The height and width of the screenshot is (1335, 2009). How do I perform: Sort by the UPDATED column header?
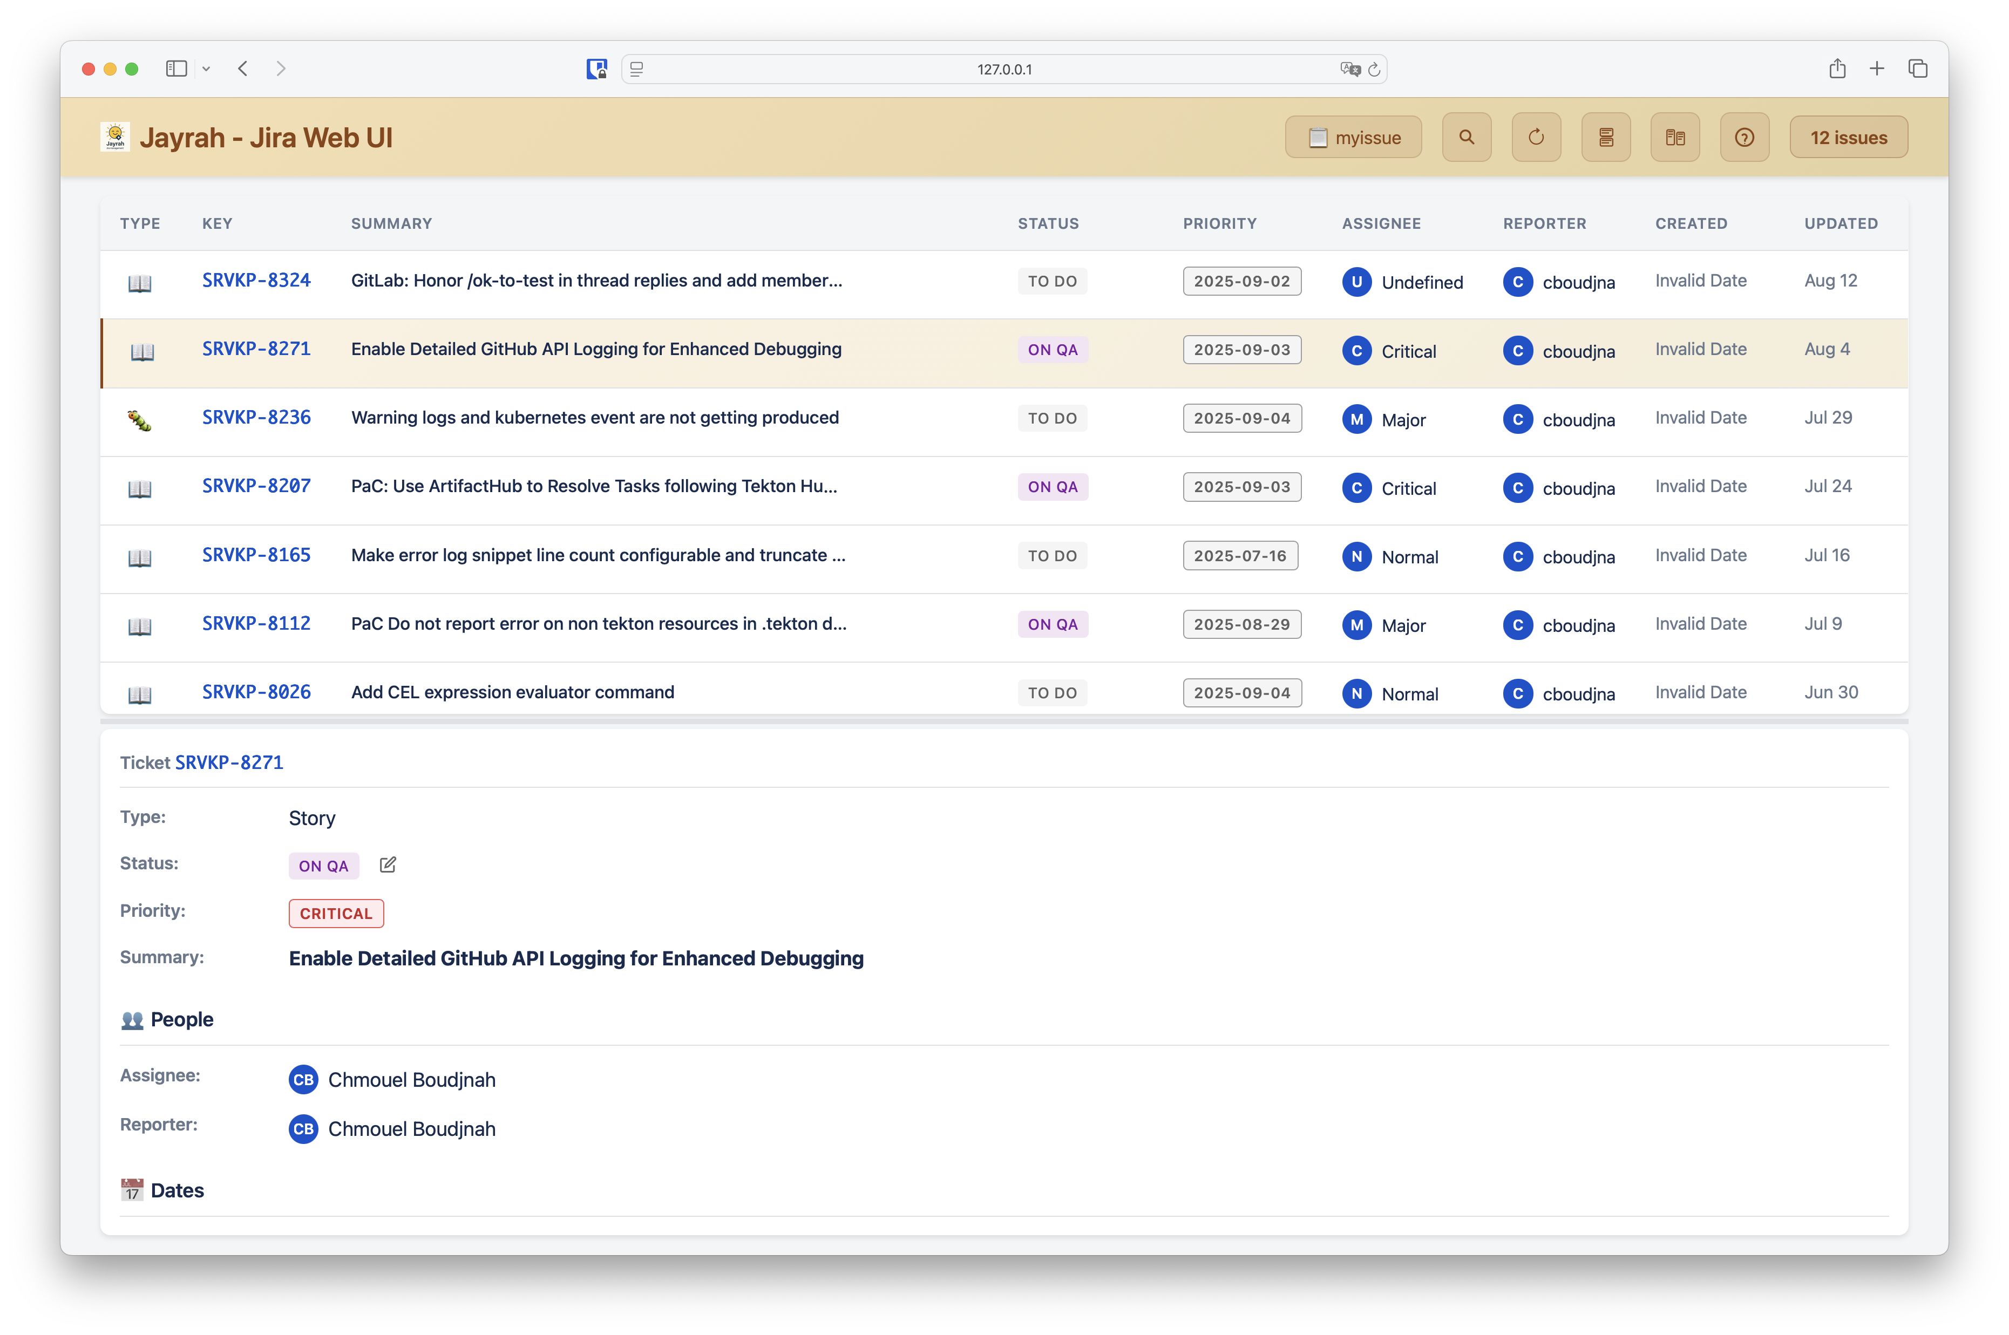pos(1841,223)
